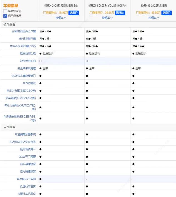Open the 车身稳定控制(ESC/ESP/DSC等) parameter link
Screen dimensions: 176x197
point(20,118)
